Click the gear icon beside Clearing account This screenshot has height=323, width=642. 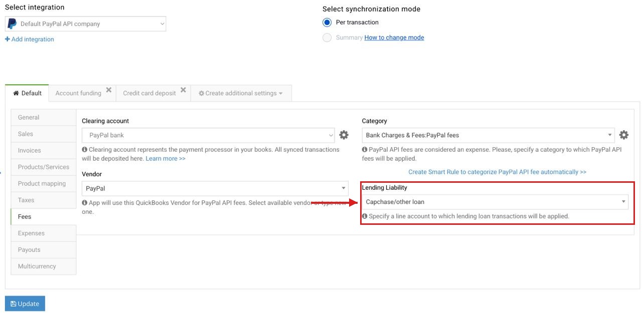pos(344,135)
